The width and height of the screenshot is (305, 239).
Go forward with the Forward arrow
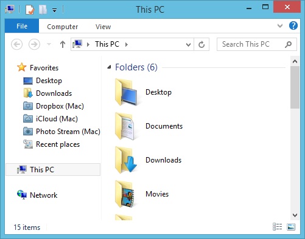tap(34, 44)
